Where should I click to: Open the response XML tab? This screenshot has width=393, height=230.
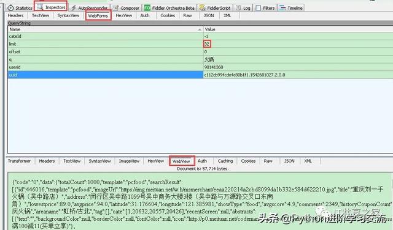308,161
